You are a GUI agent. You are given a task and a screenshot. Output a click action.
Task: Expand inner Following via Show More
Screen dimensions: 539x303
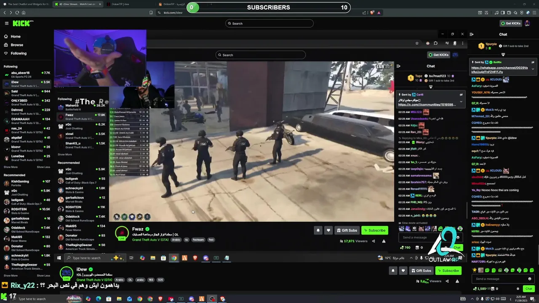64,154
